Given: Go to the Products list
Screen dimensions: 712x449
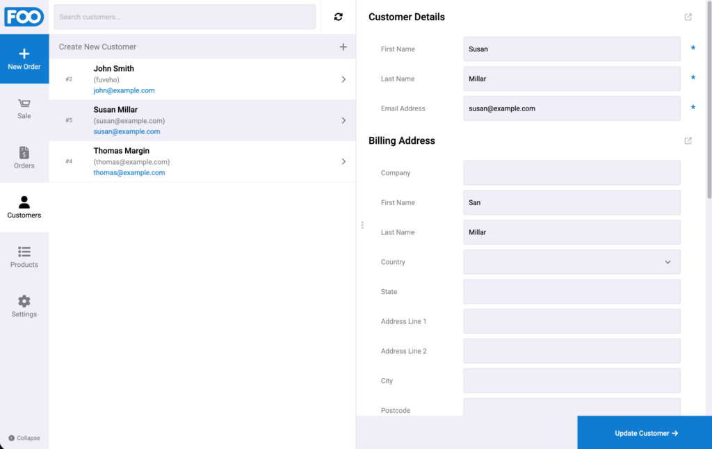Looking at the screenshot, I should tap(24, 257).
